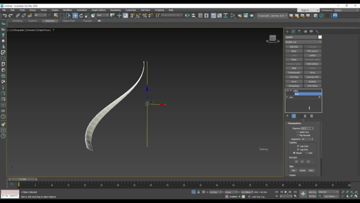Click Go to End of animation
The image size is (360, 203).
(x=295, y=192)
